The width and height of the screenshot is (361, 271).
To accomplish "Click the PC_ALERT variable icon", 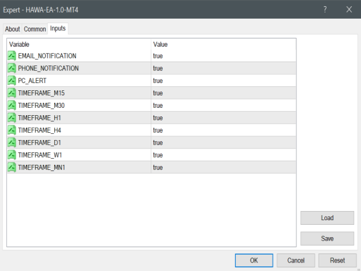I will click(x=12, y=81).
